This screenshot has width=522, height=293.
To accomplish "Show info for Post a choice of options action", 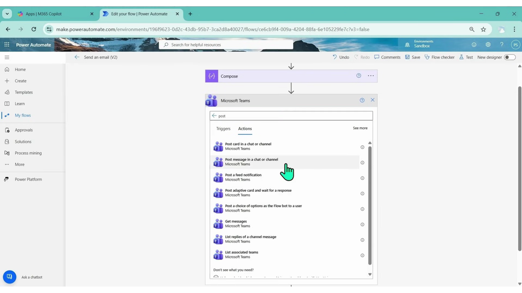I will pyautogui.click(x=362, y=209).
